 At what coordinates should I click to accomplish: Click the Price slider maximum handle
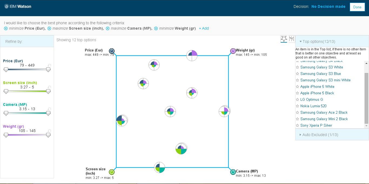[48, 70]
